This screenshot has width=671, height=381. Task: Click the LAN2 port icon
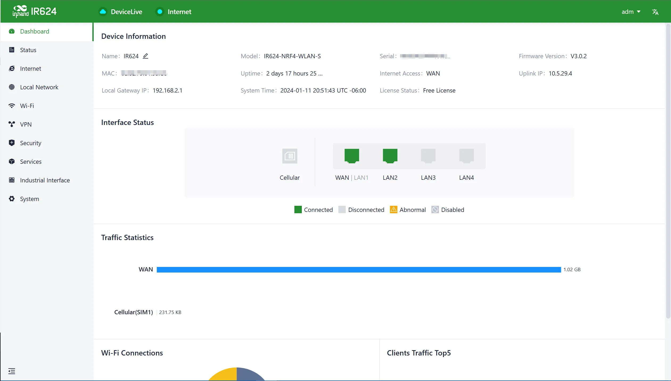point(390,156)
